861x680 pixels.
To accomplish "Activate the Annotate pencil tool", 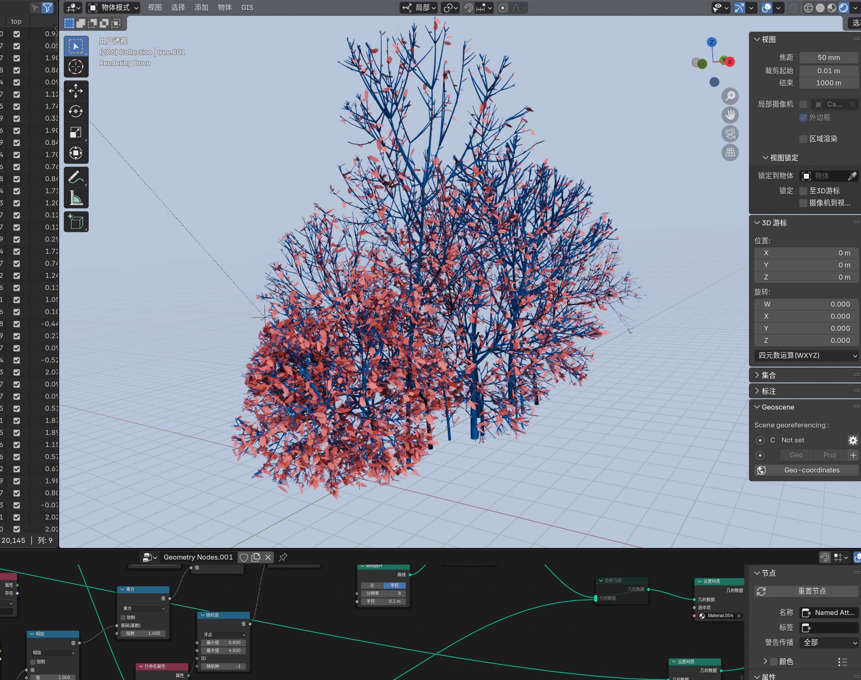I will pos(76,177).
